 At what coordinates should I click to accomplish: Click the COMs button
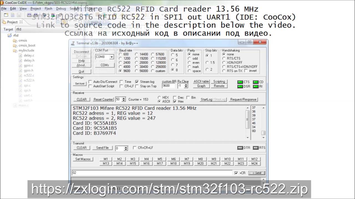tap(105, 65)
